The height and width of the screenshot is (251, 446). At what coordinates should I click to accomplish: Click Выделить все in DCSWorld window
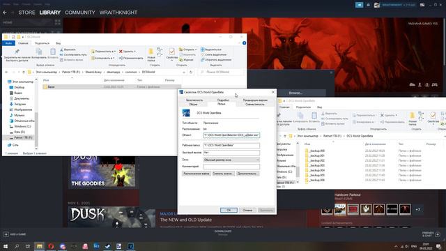pyautogui.click(x=211, y=50)
